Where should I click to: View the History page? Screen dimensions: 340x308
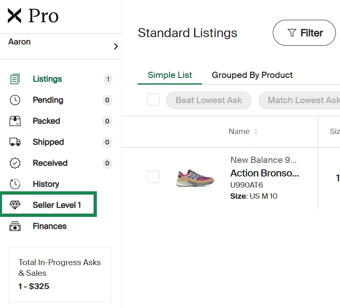click(x=46, y=184)
